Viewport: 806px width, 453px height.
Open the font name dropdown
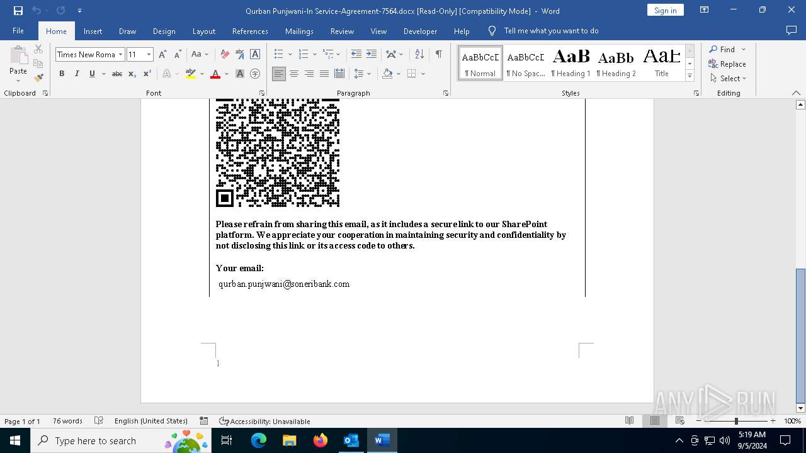120,55
